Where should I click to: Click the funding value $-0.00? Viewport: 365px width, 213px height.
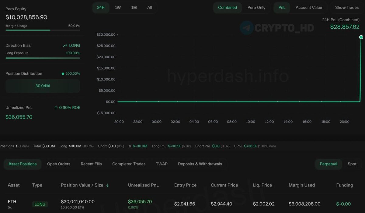[x=343, y=204]
